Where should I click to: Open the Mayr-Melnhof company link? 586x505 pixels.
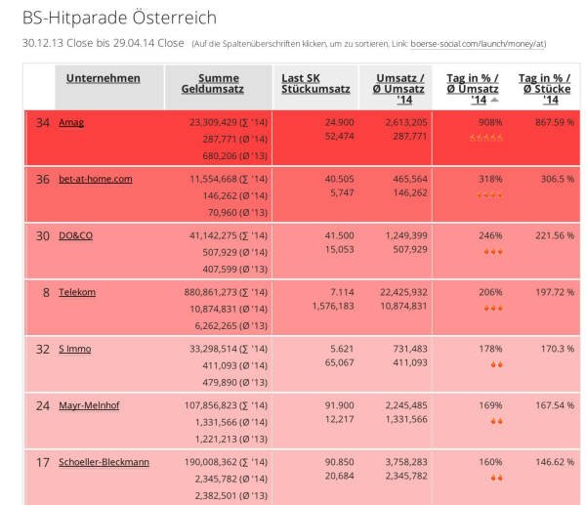(90, 405)
